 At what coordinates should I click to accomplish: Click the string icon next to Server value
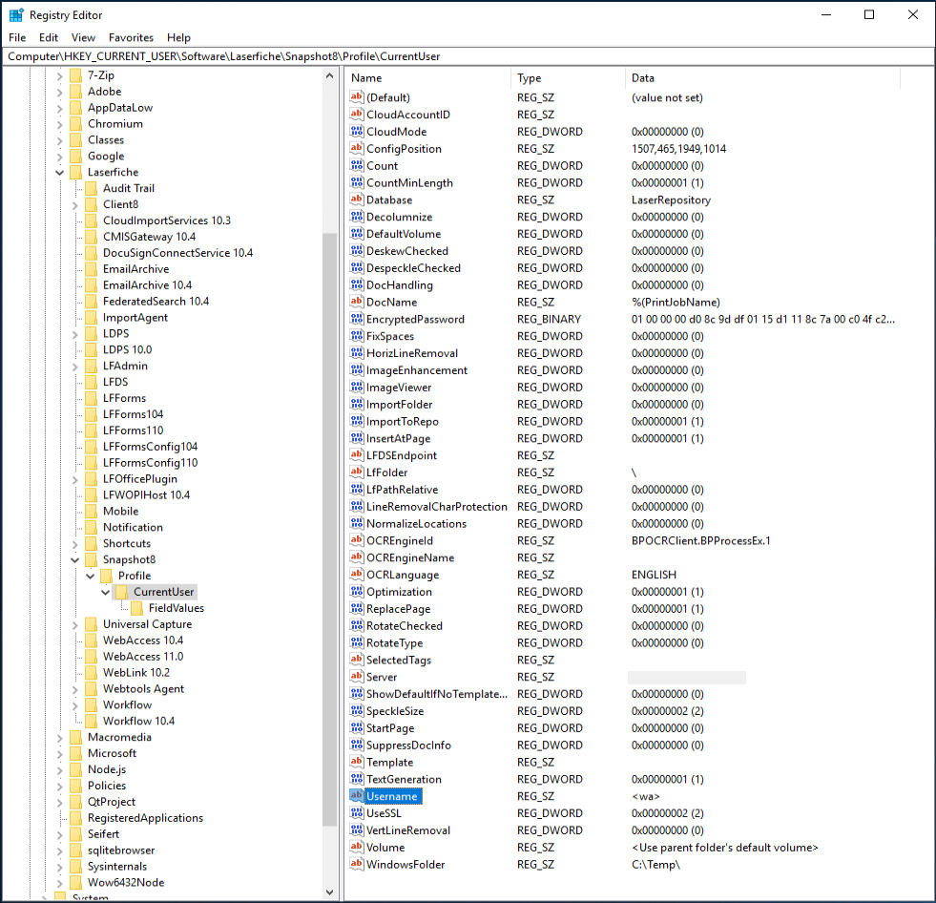[x=357, y=677]
